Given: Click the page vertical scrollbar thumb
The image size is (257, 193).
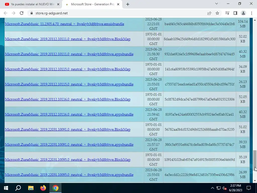Looking at the screenshot, I should [255, 160].
